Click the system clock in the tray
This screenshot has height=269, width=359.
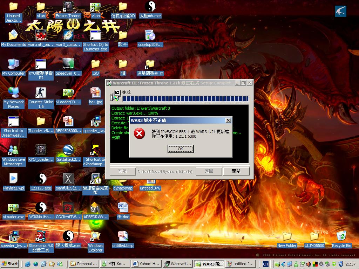[350, 264]
